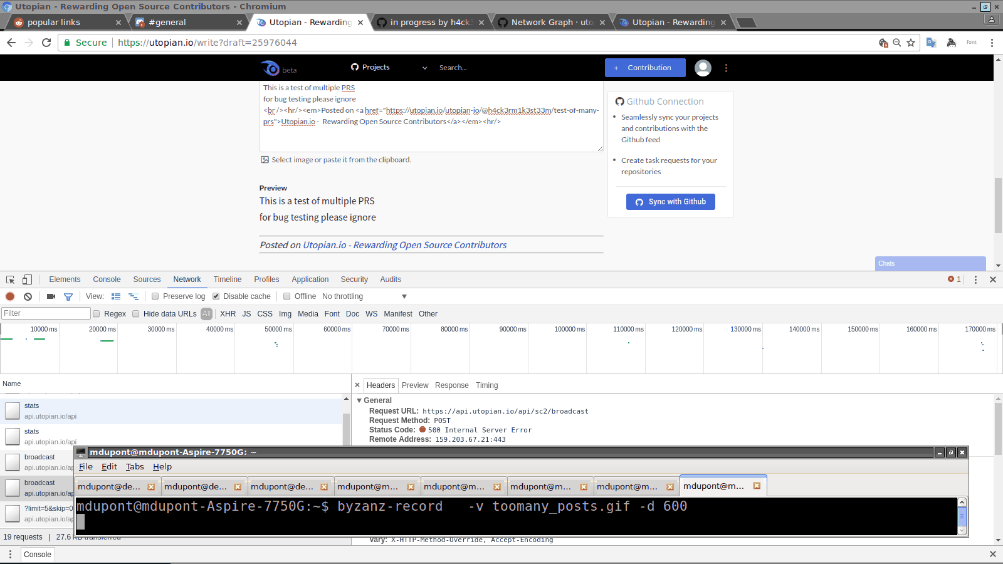Open the Google Translate extension icon
Image resolution: width=1003 pixels, height=564 pixels.
[932, 43]
